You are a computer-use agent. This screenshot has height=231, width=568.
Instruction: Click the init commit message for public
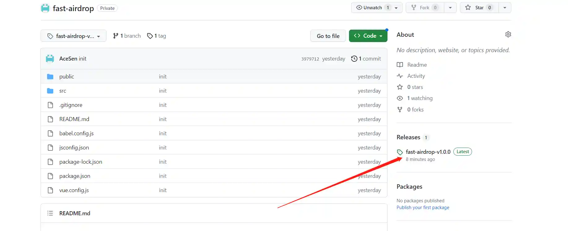[x=163, y=77]
